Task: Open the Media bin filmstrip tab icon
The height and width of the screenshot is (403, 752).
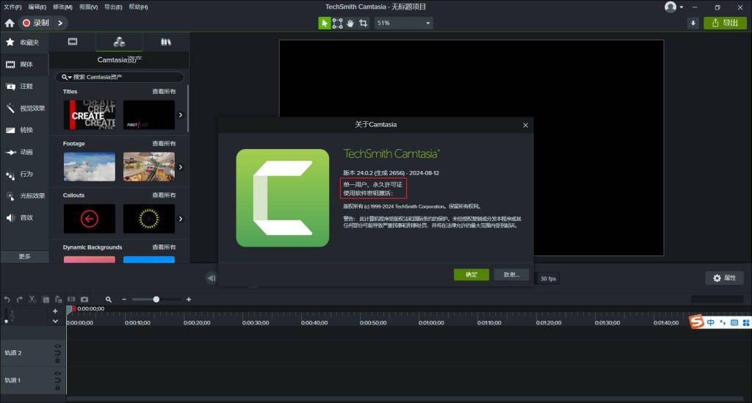Action: point(73,42)
